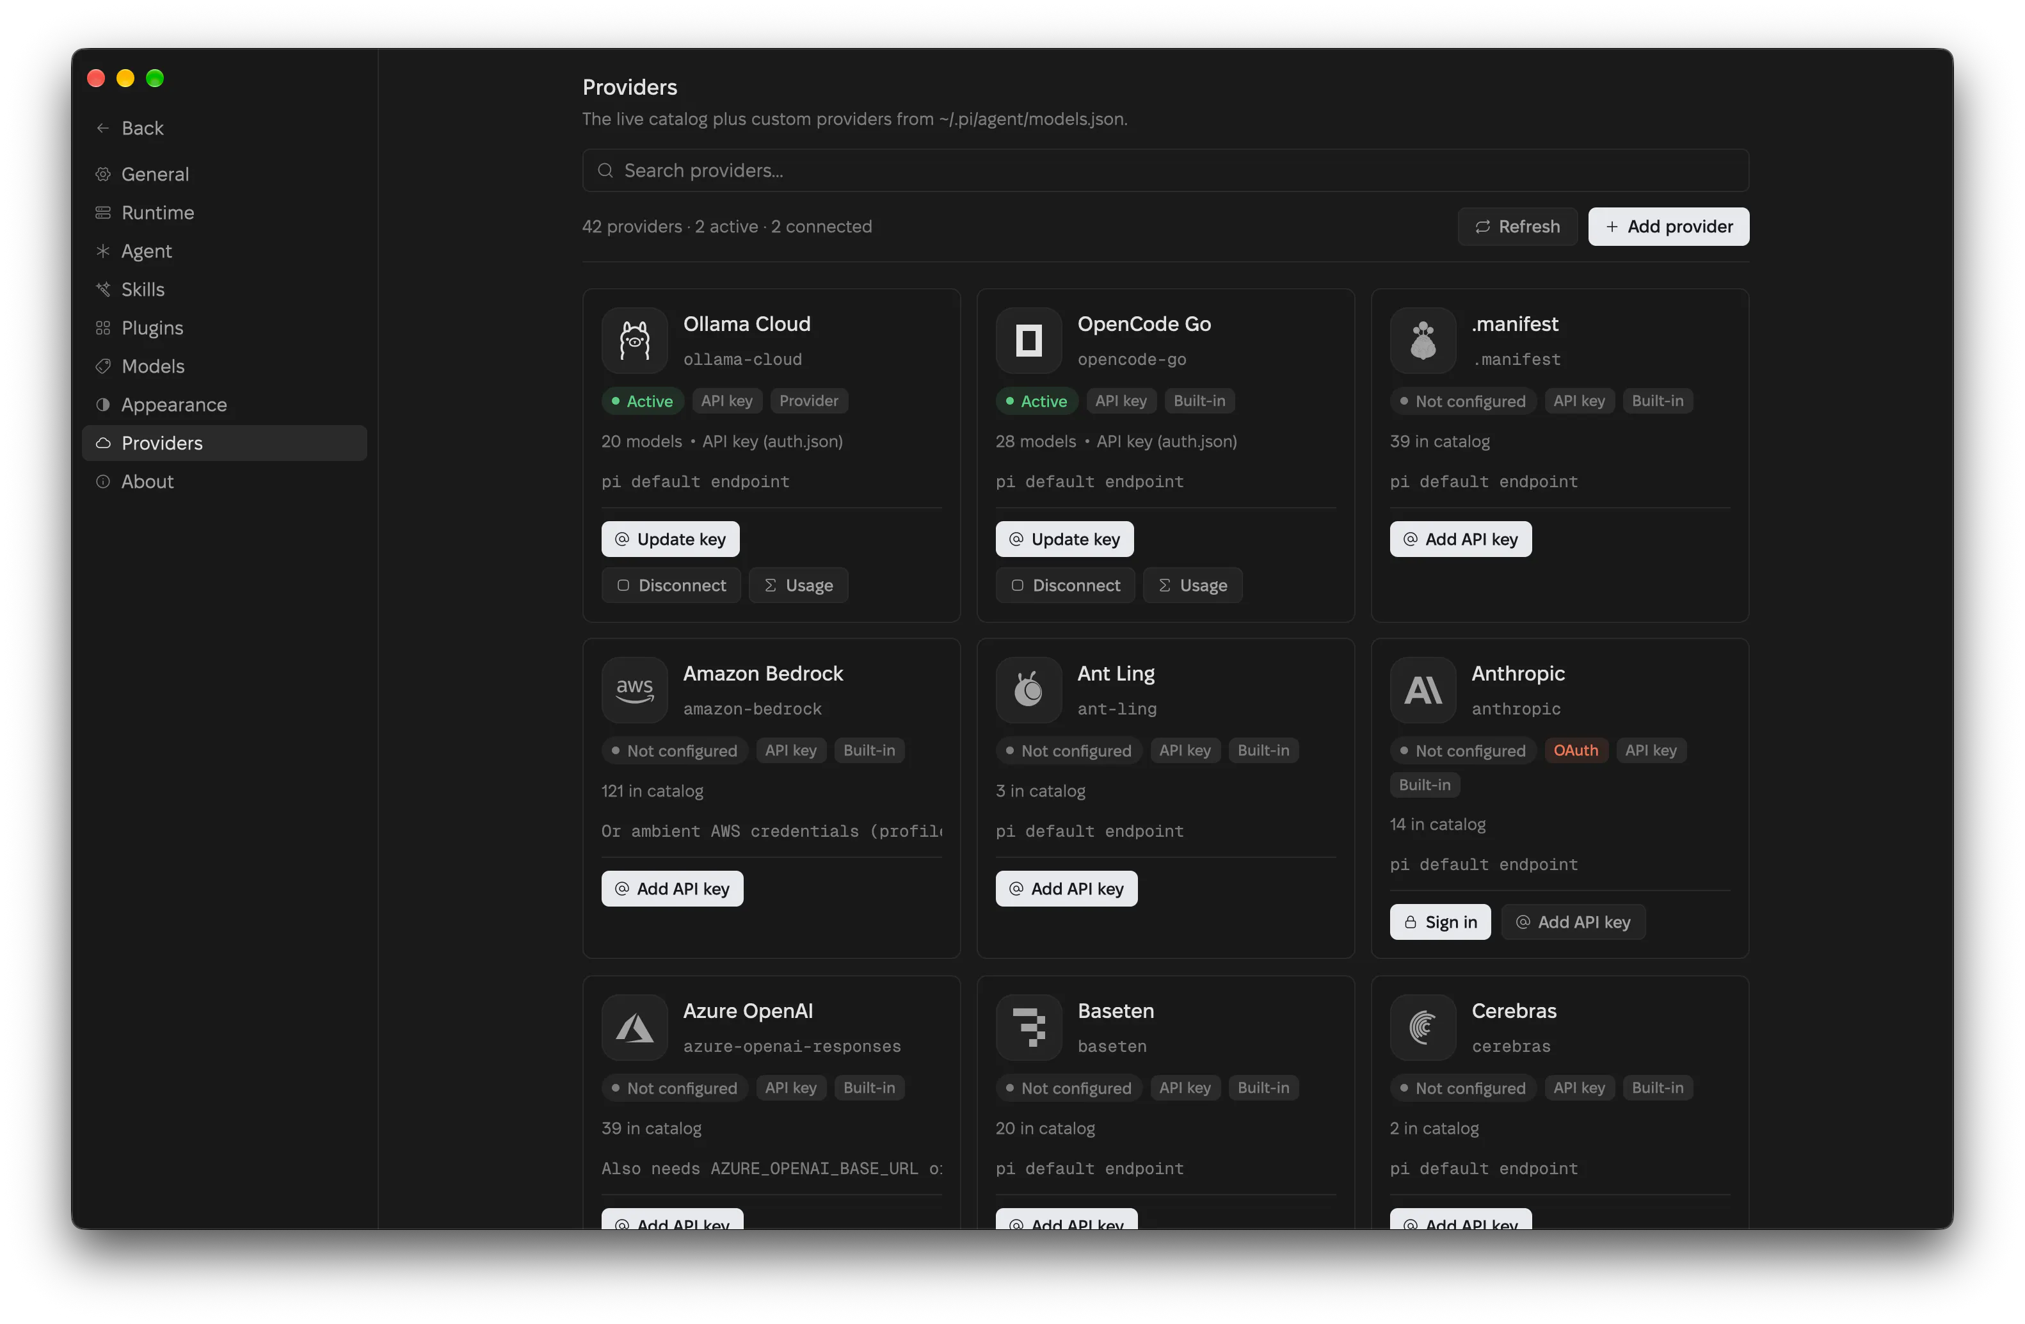Click the Amazon Bedrock aws logo

tap(634, 690)
